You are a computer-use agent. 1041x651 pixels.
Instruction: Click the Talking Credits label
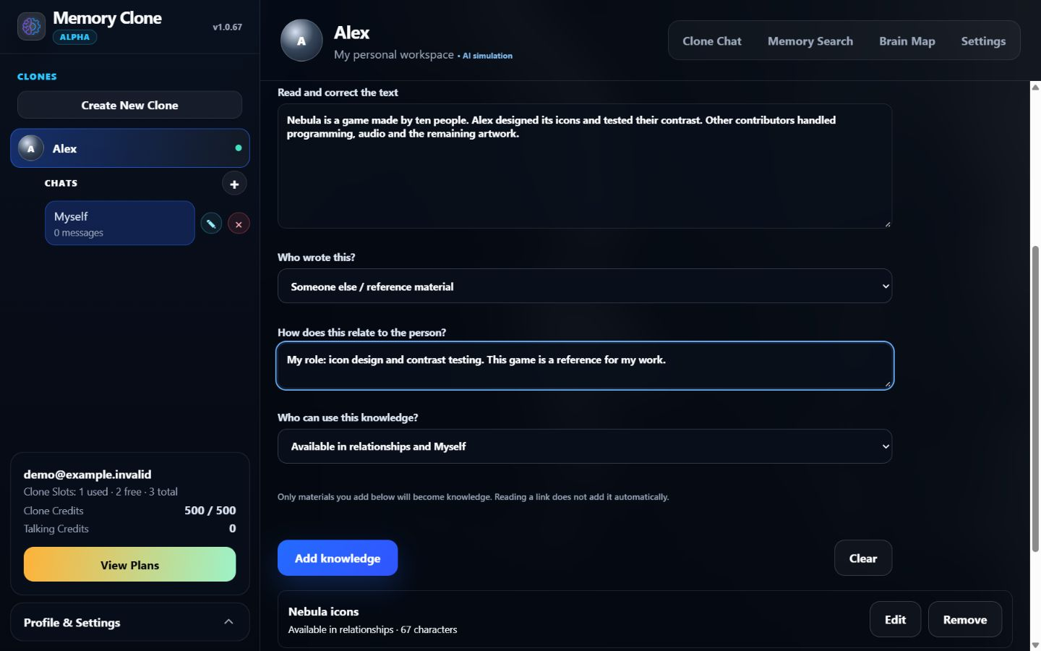(56, 529)
